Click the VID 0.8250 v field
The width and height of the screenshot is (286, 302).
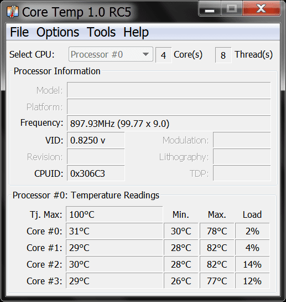click(x=96, y=140)
